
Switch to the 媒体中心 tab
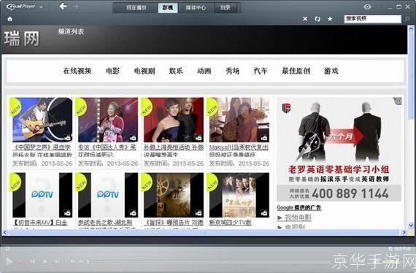(x=196, y=8)
